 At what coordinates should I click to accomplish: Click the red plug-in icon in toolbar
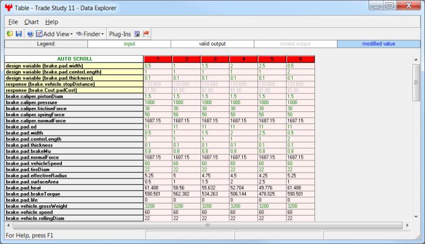(146, 34)
